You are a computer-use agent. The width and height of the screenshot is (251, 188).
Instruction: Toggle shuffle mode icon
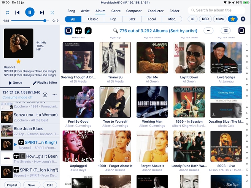52,13
